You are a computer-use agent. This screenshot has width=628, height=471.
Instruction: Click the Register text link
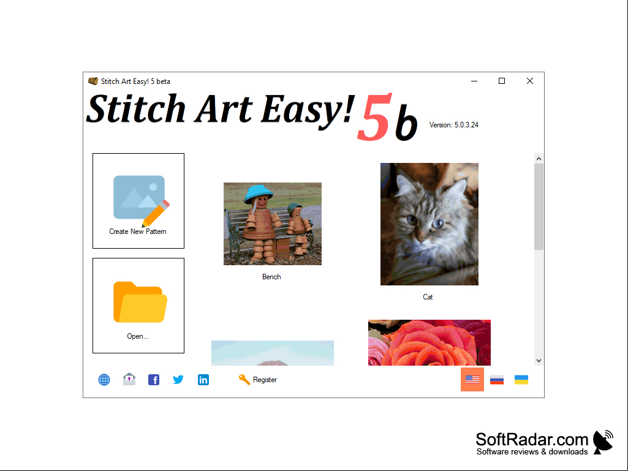[265, 380]
